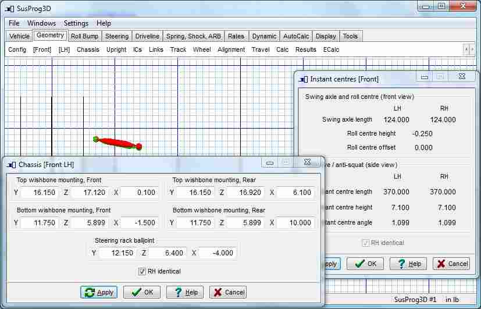Open the Settings menu
The height and width of the screenshot is (309, 481).
coord(76,23)
